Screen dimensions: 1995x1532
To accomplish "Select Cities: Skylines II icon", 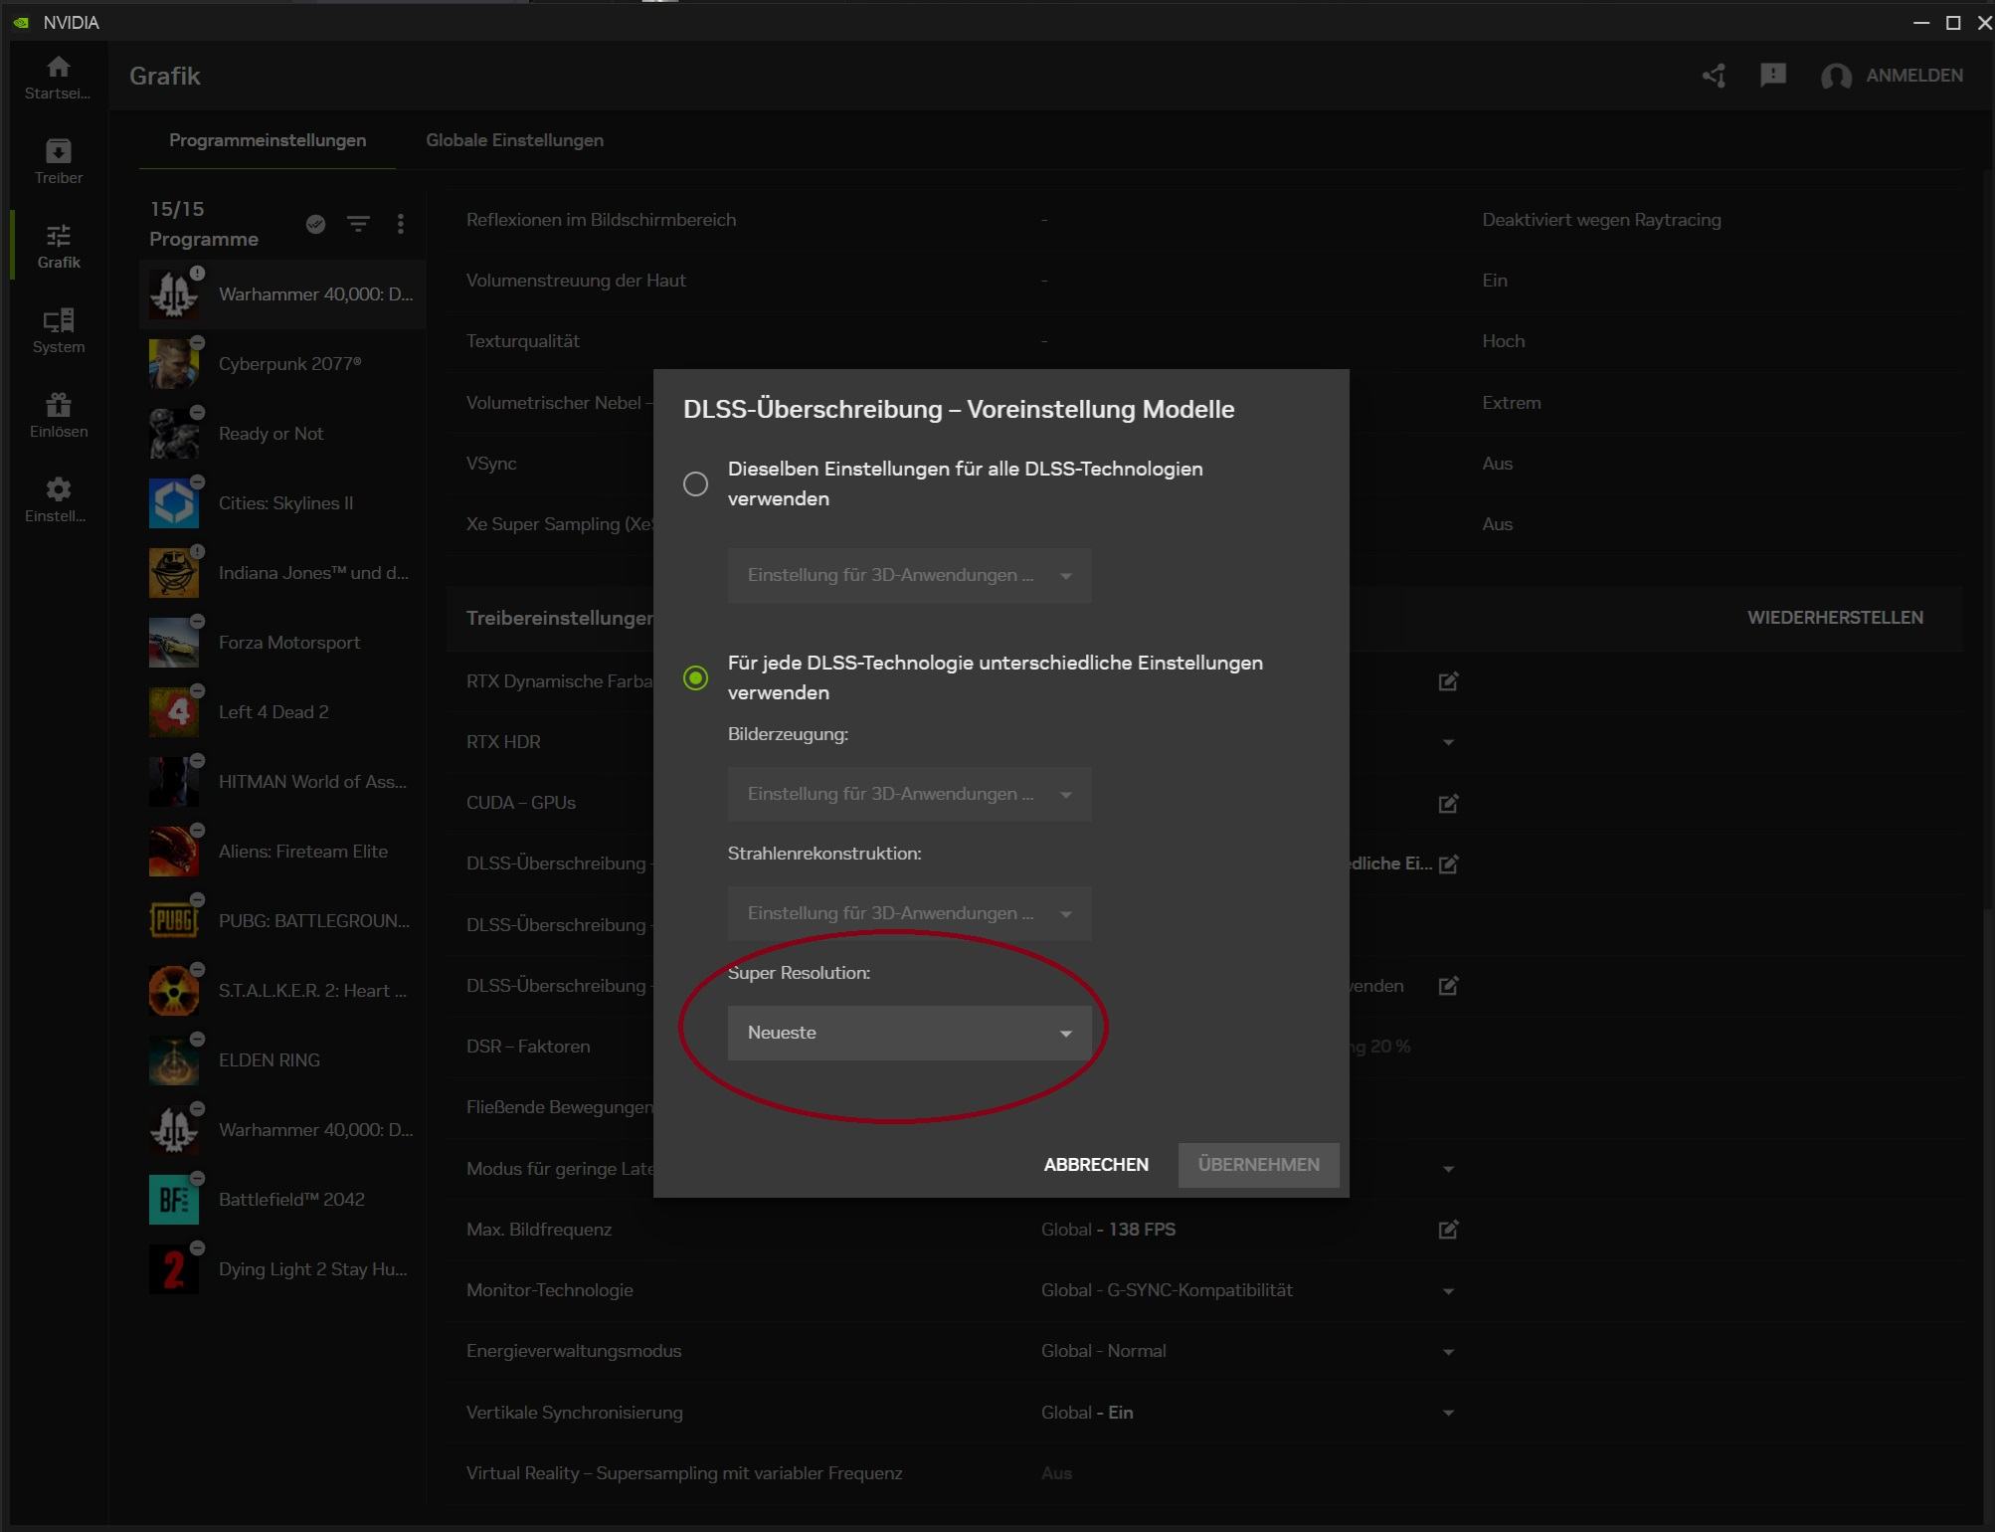I will point(174,503).
